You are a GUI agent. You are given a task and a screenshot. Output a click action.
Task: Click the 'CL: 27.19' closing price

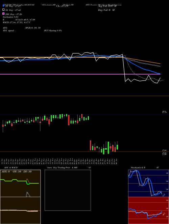(x=62, y=6)
